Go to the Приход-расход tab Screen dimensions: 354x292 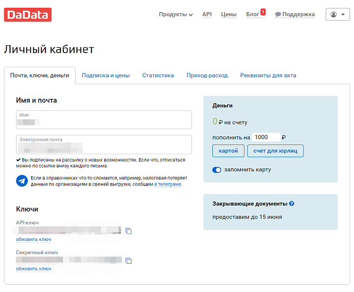click(x=207, y=75)
